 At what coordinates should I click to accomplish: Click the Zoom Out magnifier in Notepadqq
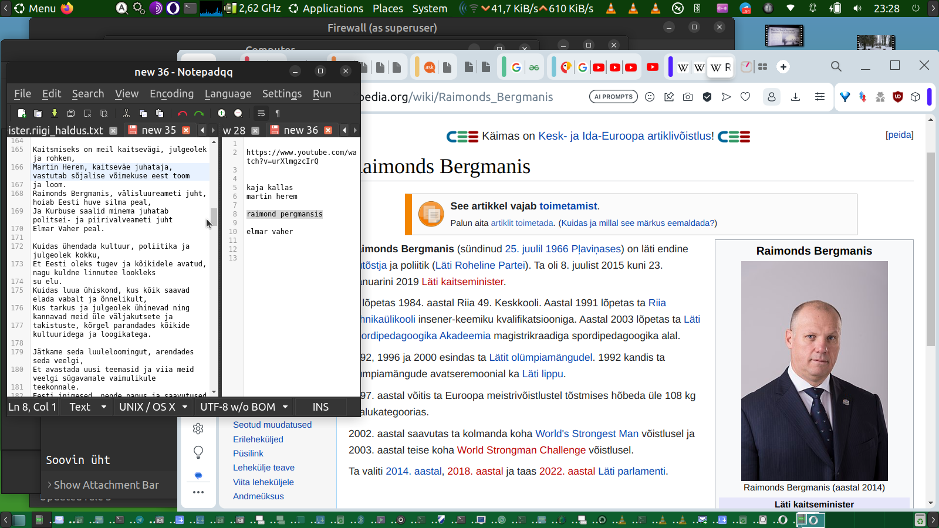pyautogui.click(x=238, y=113)
